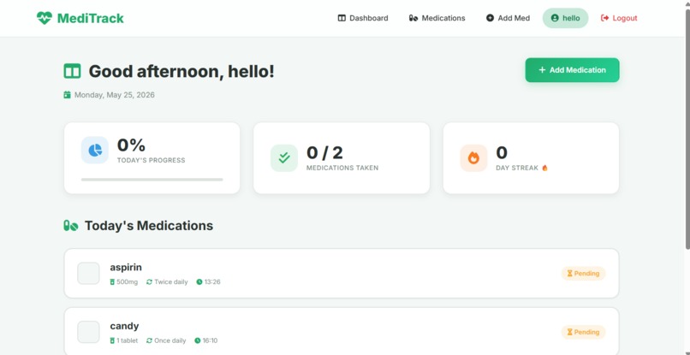Click today's progress bar
Image resolution: width=690 pixels, height=355 pixels.
(x=152, y=180)
